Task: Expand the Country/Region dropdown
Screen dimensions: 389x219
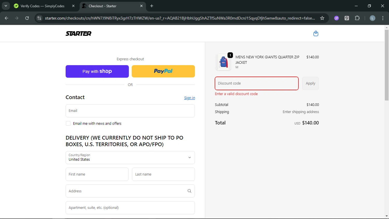Action: (x=130, y=157)
